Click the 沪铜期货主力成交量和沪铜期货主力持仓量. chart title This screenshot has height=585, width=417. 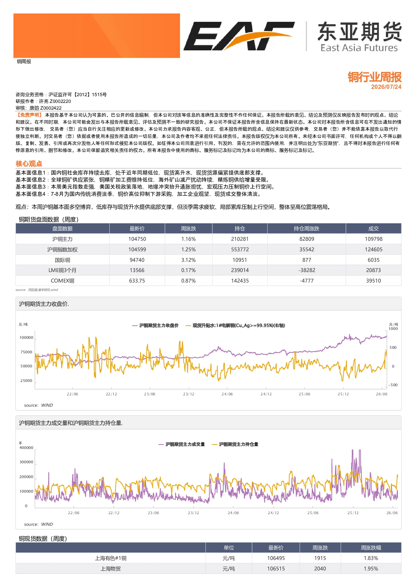[71, 423]
